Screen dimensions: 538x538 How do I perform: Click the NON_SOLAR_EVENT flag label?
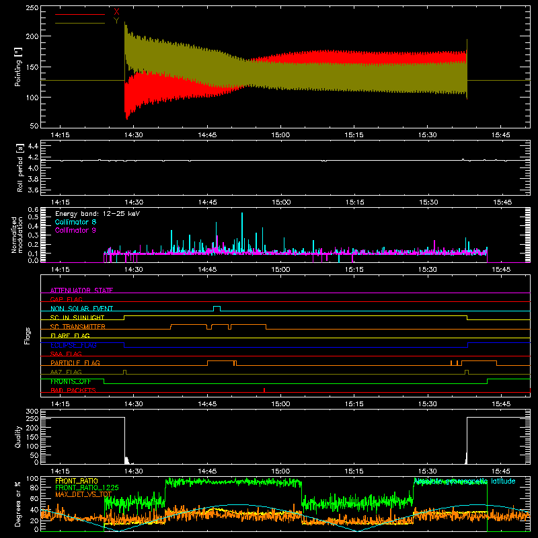(81, 309)
